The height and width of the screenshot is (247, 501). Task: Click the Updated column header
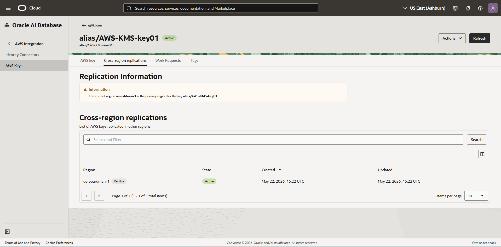385,170
